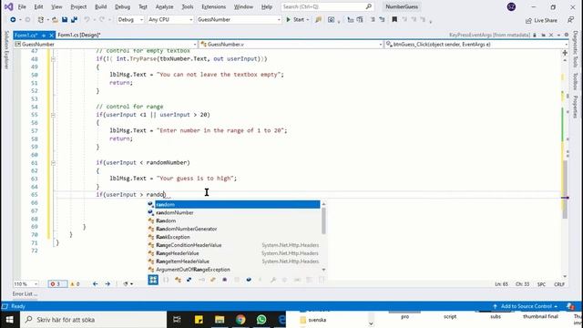Click the Start debugging button
Screen dimensions: 583x328
coord(295,20)
